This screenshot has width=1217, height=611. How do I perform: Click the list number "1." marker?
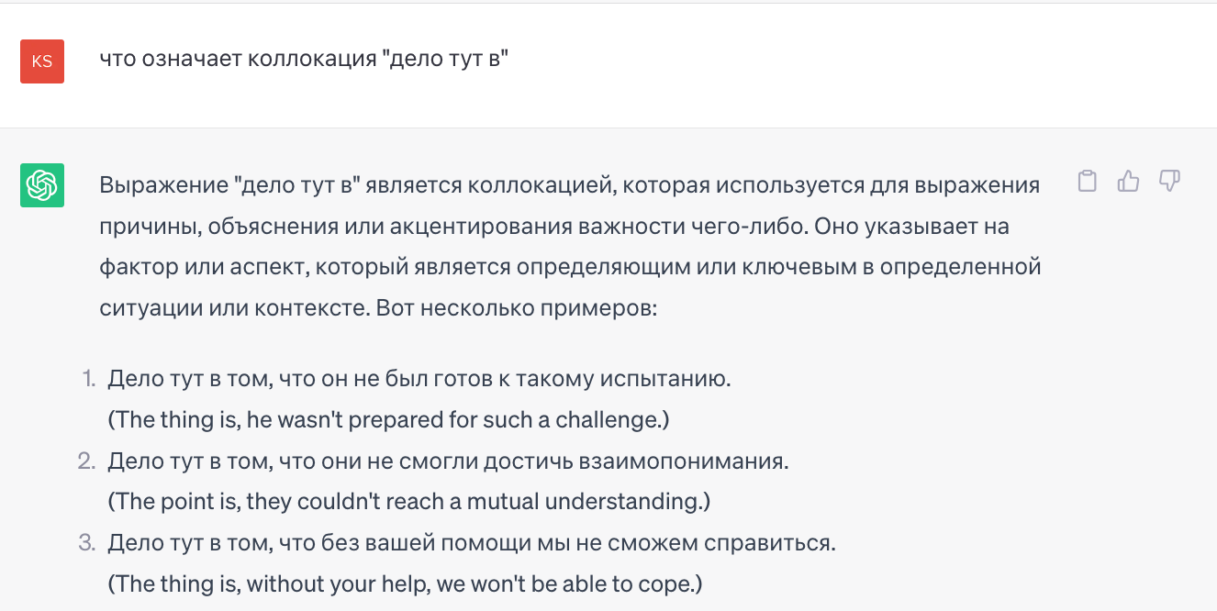(89, 378)
